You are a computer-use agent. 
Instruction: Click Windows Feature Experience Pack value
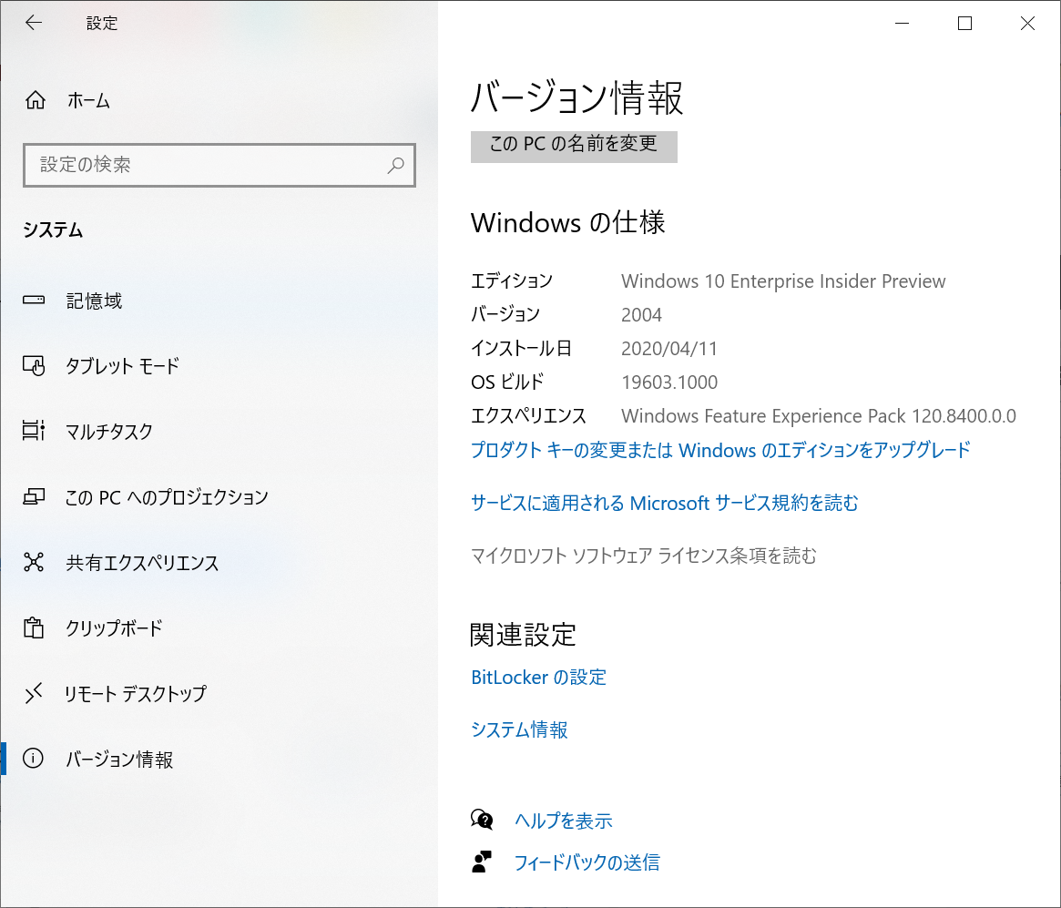(819, 416)
